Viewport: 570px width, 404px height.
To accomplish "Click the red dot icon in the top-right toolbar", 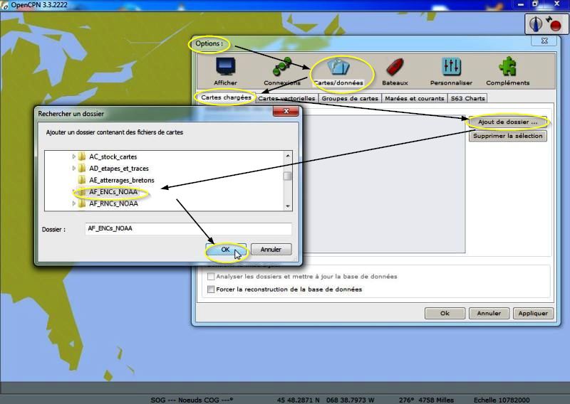I will pos(554,24).
